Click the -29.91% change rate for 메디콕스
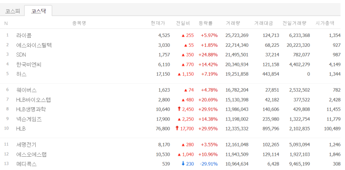The height and width of the screenshot is (170, 345). tap(208, 164)
